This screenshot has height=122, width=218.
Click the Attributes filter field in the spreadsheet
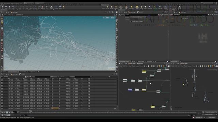coord(82,77)
